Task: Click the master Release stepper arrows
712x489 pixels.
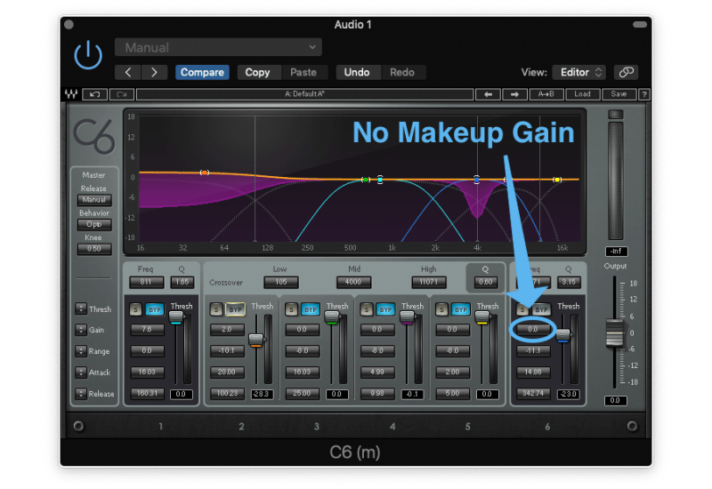Action: point(81,393)
